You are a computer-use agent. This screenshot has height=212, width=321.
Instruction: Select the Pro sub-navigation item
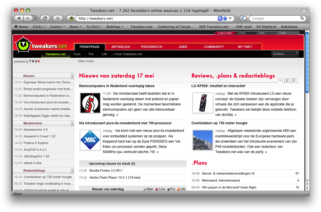click(x=91, y=54)
